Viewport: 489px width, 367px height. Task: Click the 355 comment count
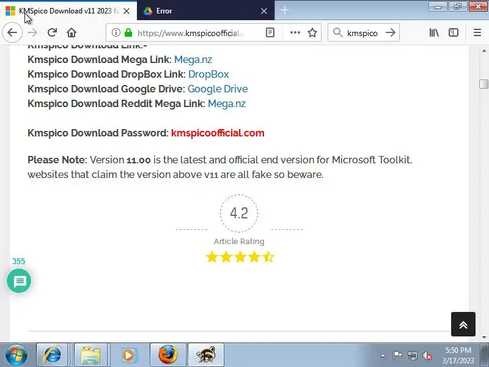click(x=18, y=261)
